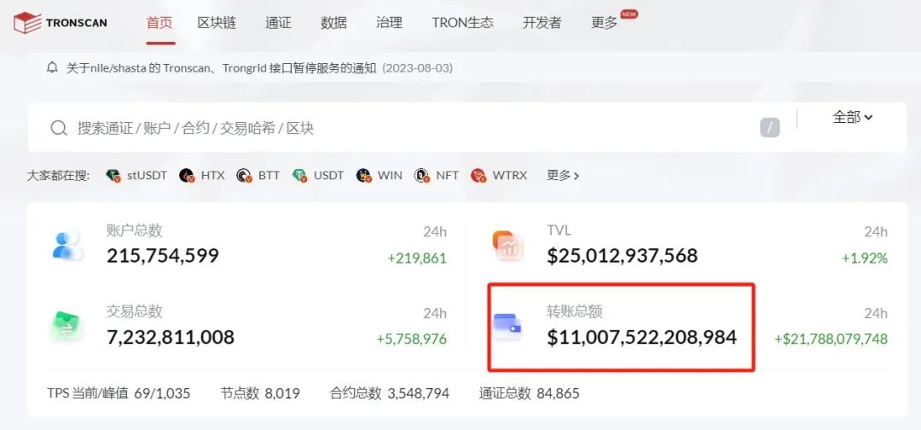Click the 通证总数 84,865 stat
Image resolution: width=921 pixels, height=430 pixels.
pos(529,393)
